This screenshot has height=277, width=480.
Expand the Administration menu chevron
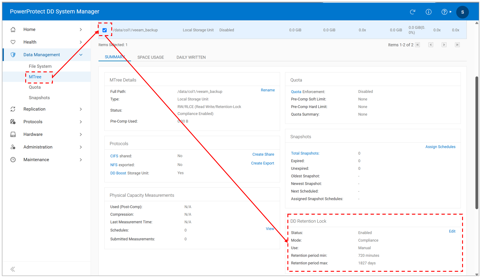pyautogui.click(x=81, y=147)
